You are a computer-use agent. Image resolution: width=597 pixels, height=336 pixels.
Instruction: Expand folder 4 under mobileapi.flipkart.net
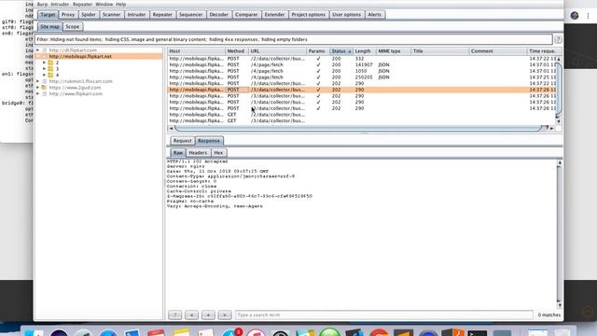point(44,75)
